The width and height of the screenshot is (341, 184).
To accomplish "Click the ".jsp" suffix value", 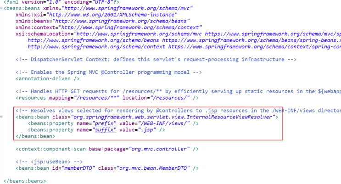I will (147, 130).
